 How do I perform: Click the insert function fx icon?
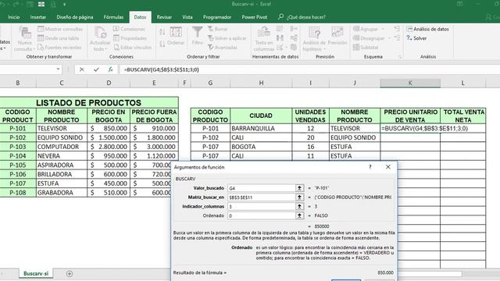click(x=110, y=69)
